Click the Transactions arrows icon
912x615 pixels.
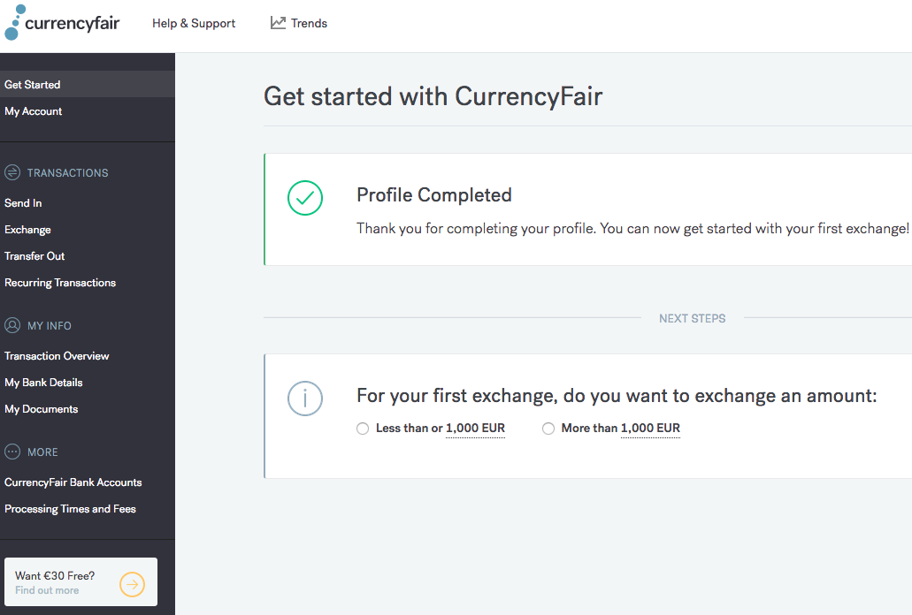(12, 172)
